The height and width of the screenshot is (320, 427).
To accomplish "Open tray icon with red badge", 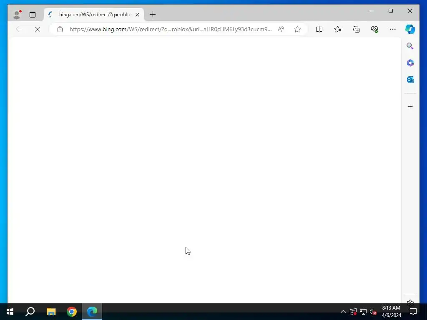I will point(353,312).
